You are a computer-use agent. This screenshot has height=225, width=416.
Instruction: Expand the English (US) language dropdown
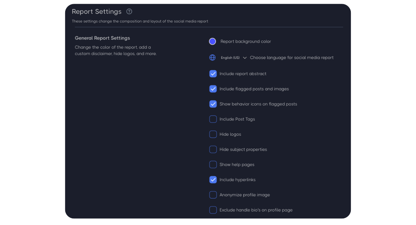[230, 58]
